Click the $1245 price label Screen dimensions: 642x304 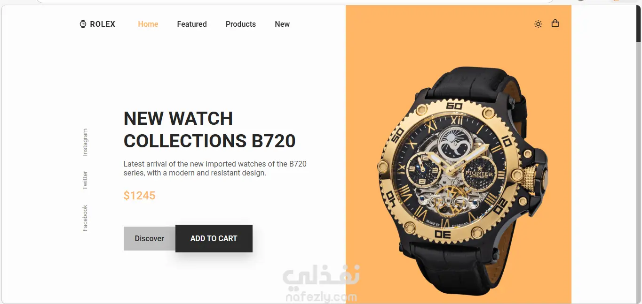click(x=140, y=196)
